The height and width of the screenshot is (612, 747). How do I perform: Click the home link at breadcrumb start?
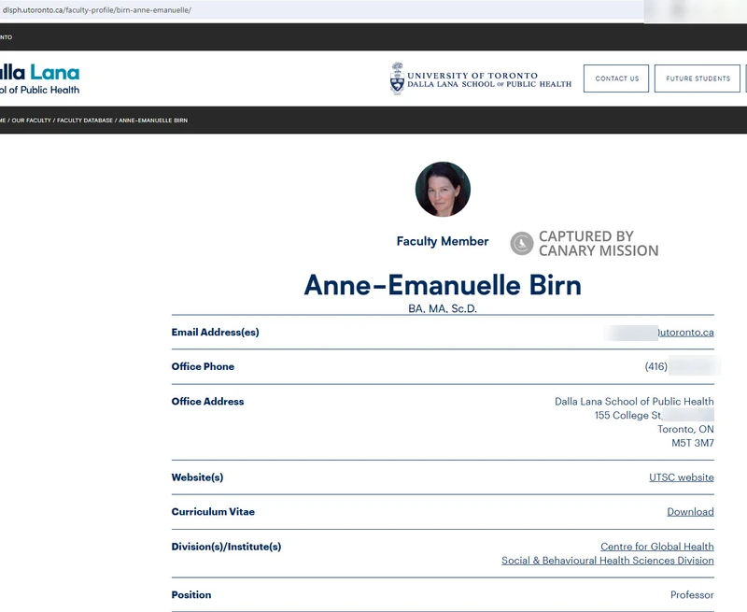pyautogui.click(x=4, y=120)
